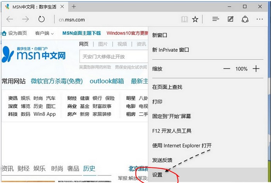Click the 新房 link
Viewport: 271px width, 183px height.
pyautogui.click(x=85, y=114)
